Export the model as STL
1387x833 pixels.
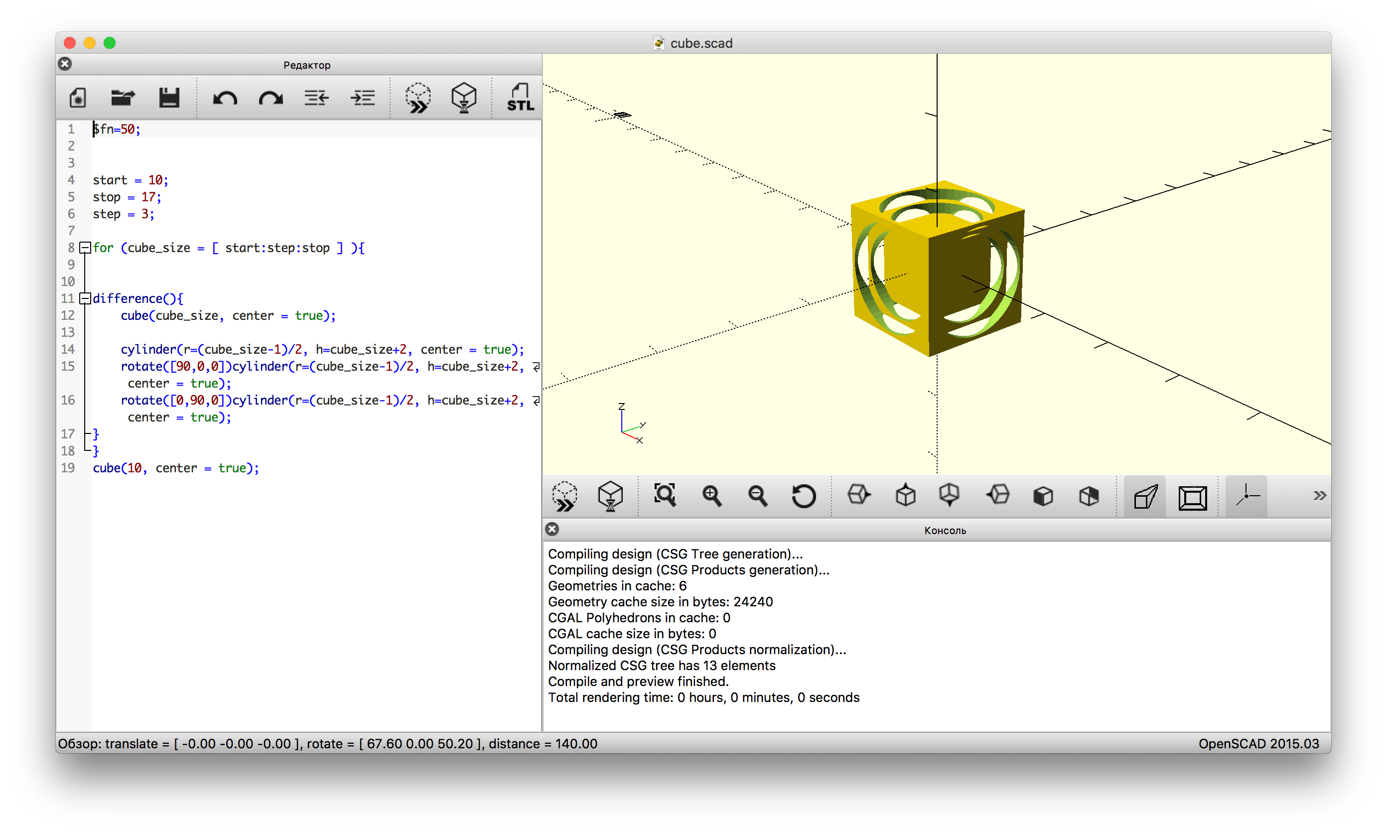click(x=520, y=98)
